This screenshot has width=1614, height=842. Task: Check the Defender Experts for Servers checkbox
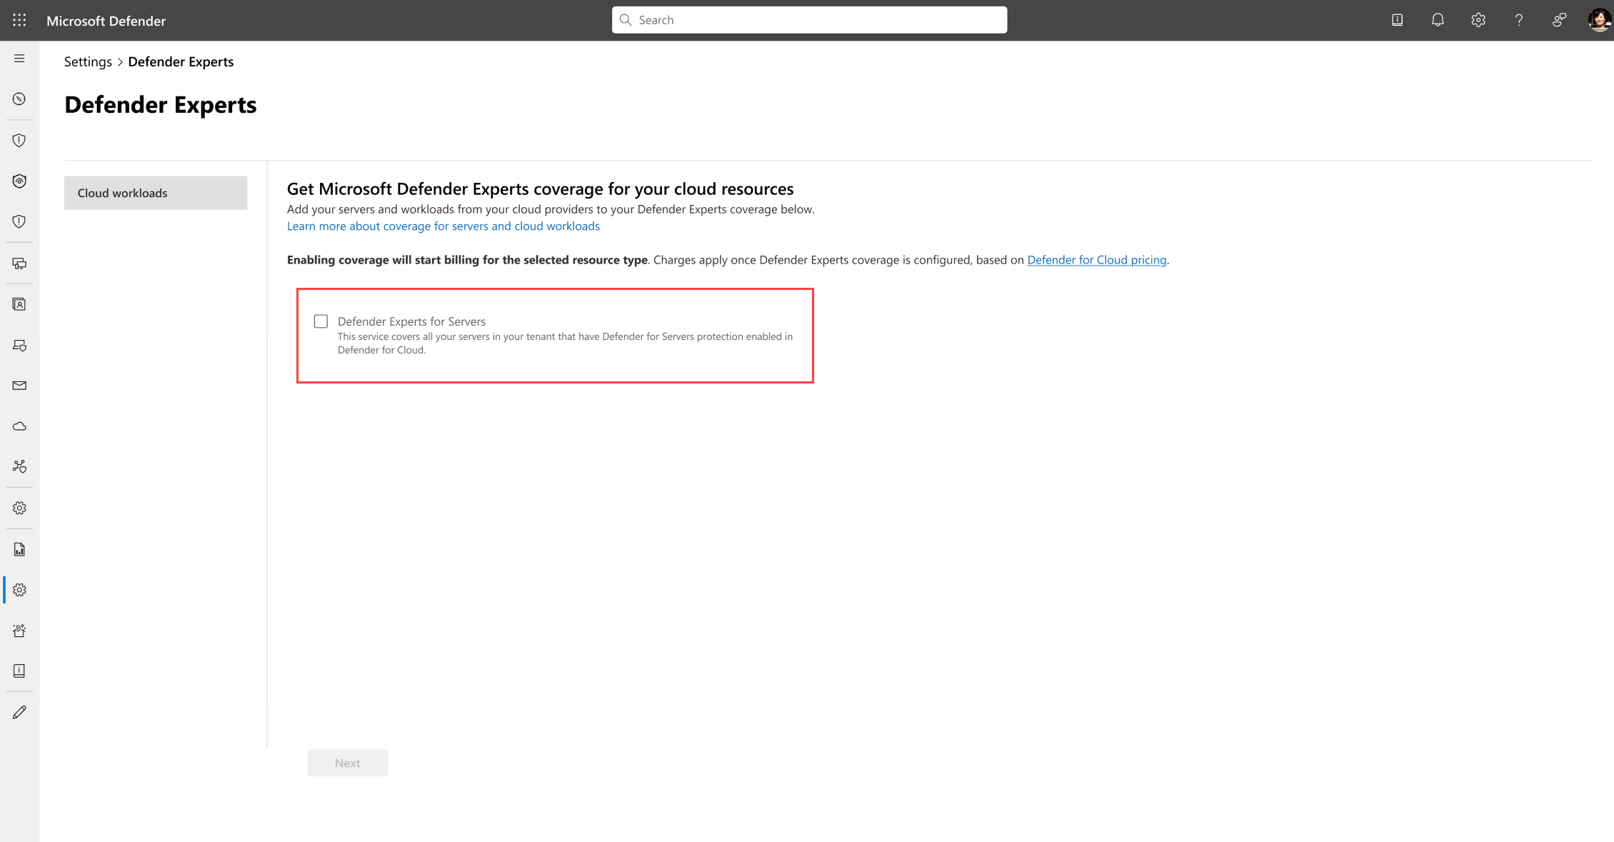point(321,321)
